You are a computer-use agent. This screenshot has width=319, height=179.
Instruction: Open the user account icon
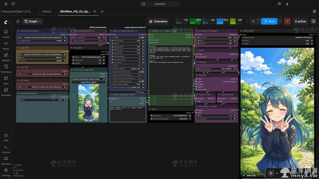314,12
